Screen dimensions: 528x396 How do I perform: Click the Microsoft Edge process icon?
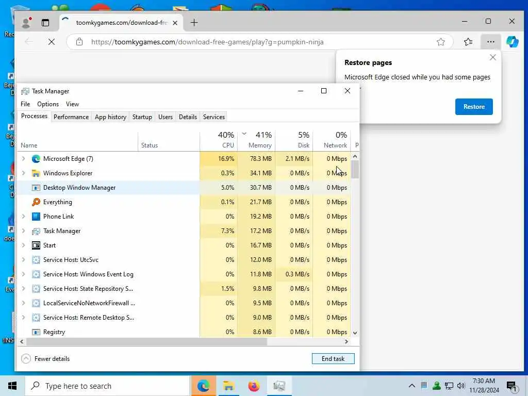pyautogui.click(x=36, y=159)
